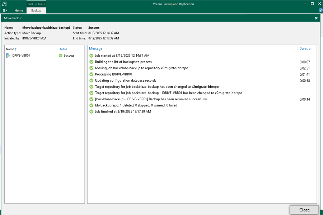Select 'Moving job backblaze-backup to repository' message
323x215 pixels.
pyautogui.click(x=141, y=68)
